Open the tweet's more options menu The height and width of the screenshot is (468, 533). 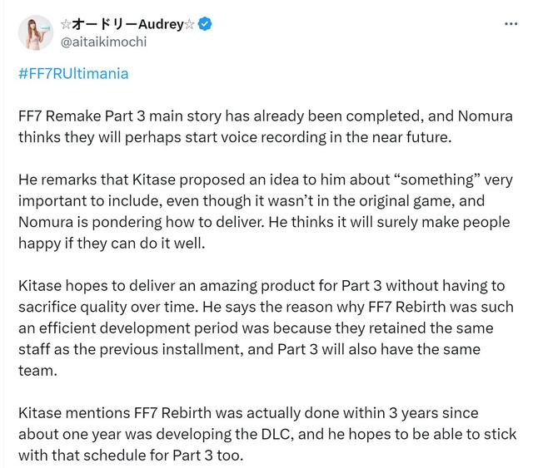[511, 24]
